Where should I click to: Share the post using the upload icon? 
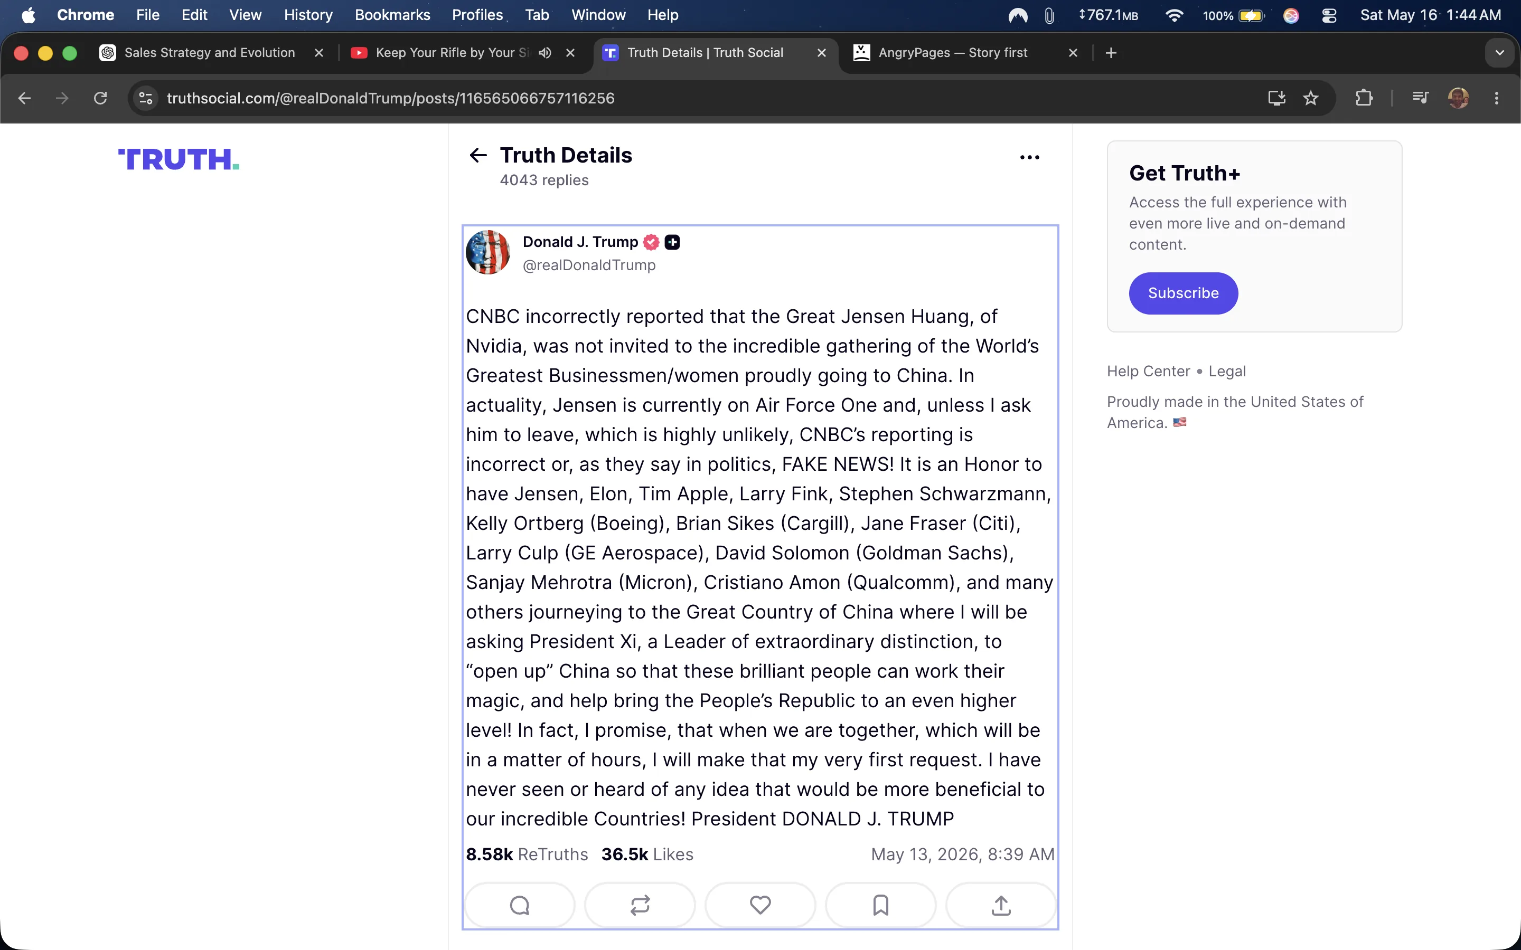pyautogui.click(x=1001, y=905)
